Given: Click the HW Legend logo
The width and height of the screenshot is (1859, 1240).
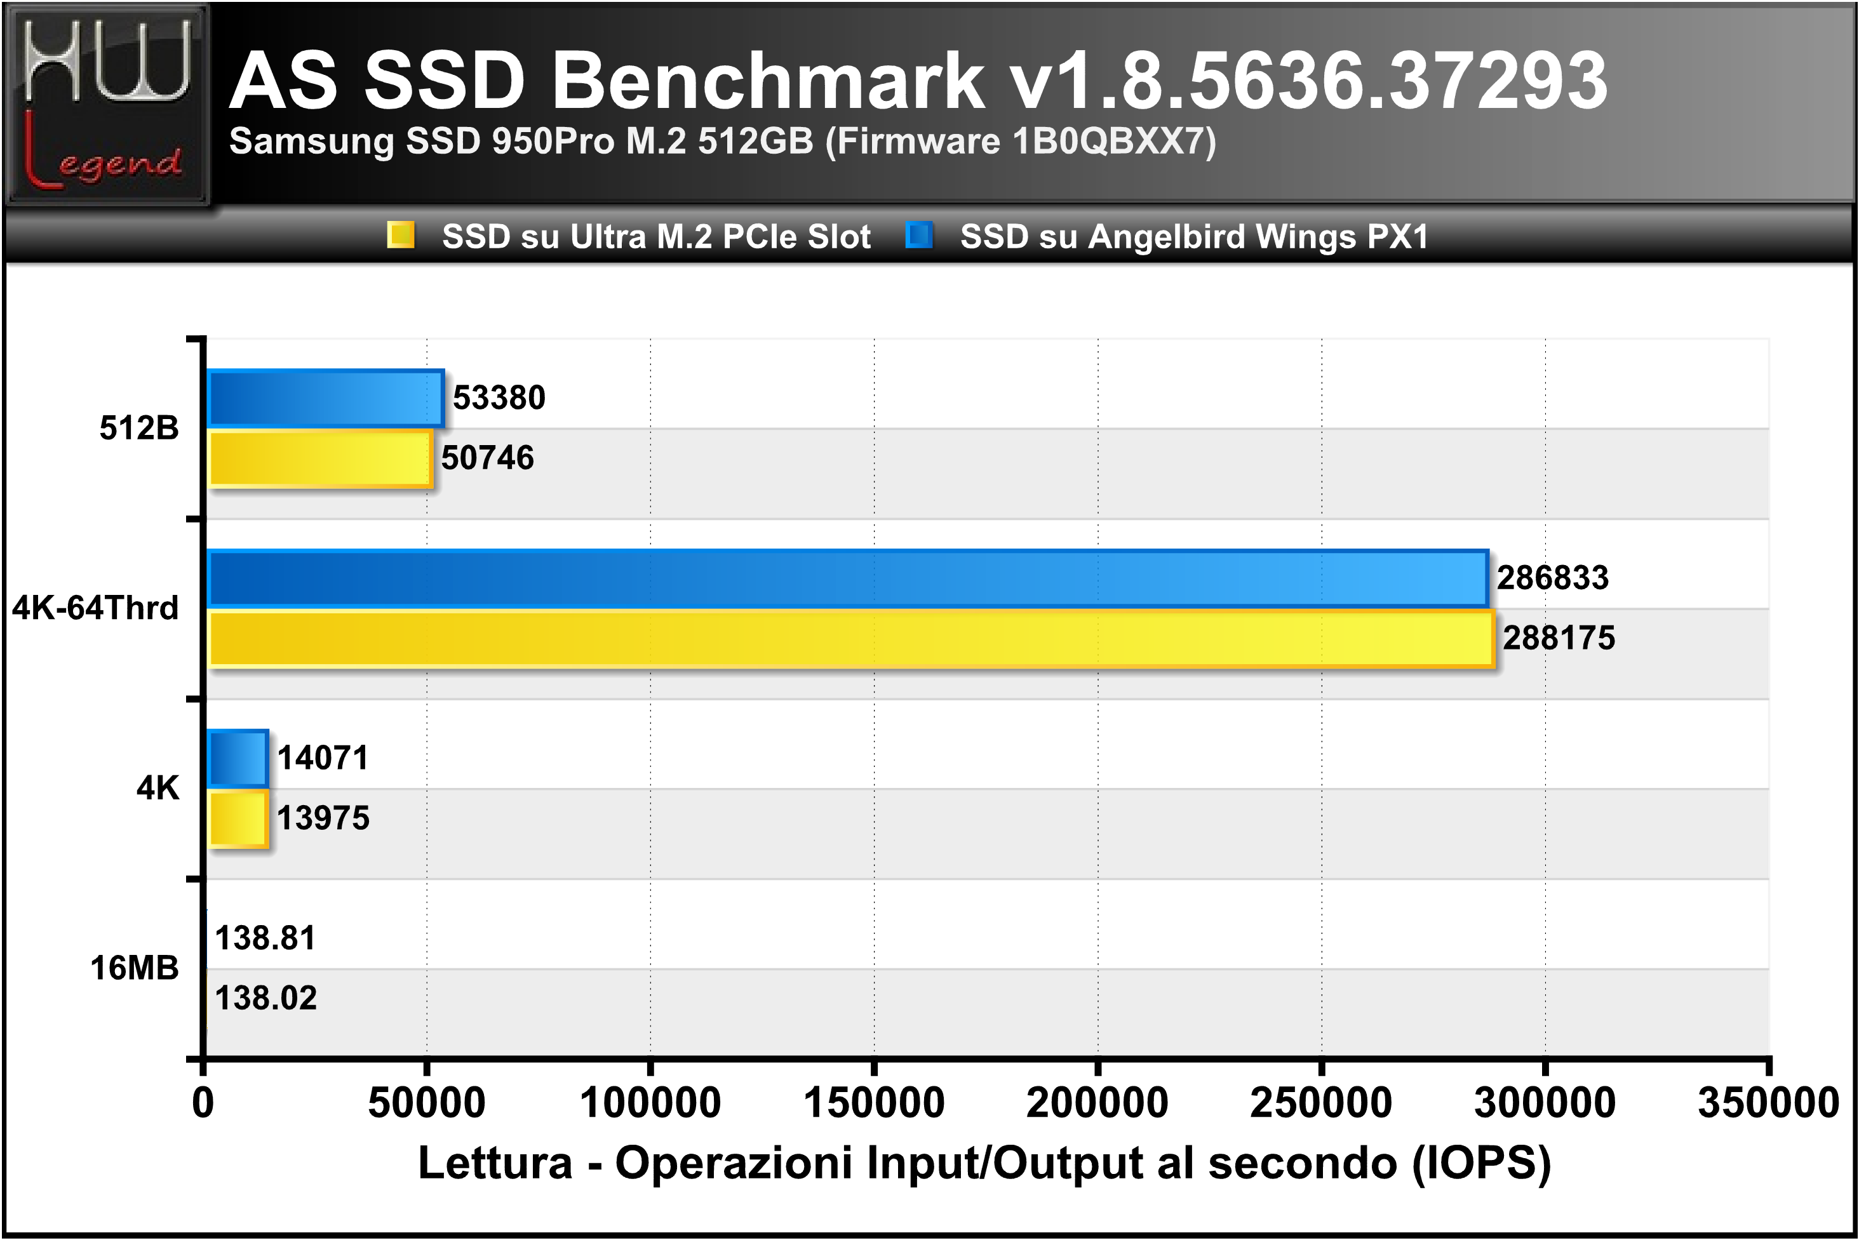Looking at the screenshot, I should 107,104.
